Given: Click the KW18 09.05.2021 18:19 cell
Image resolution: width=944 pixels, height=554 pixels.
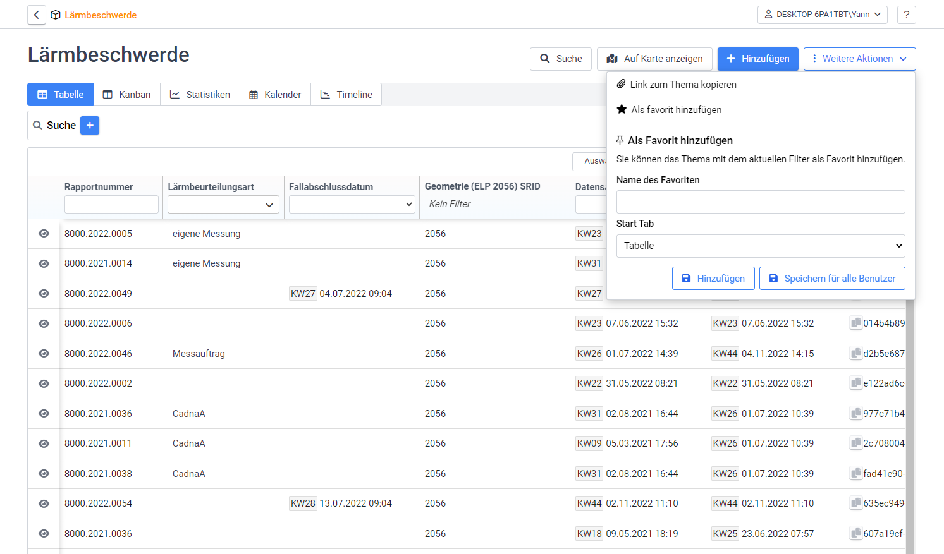Looking at the screenshot, I should coord(627,534).
